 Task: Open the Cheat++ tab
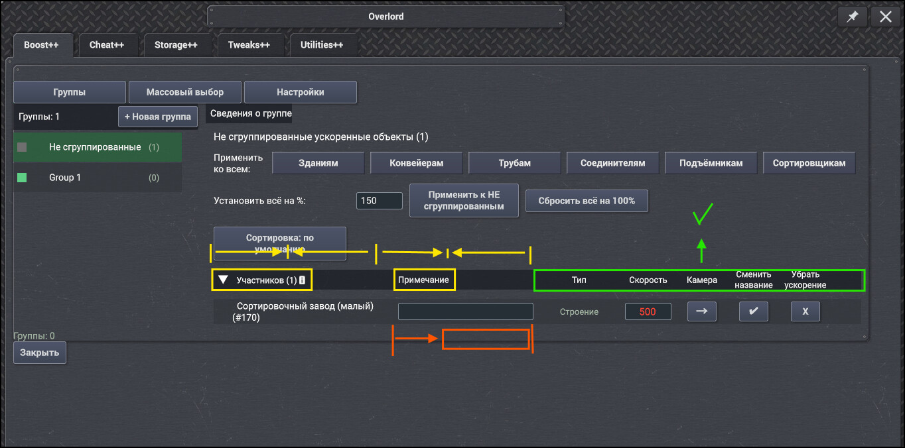click(107, 45)
